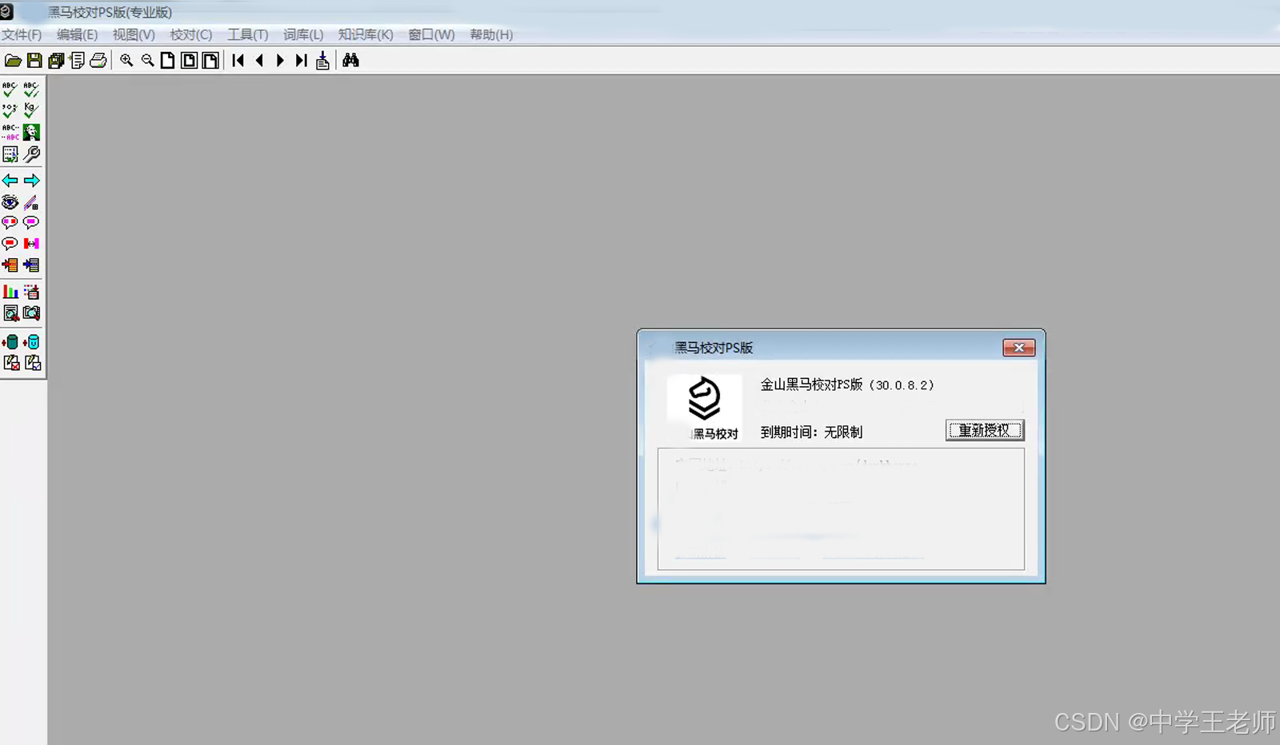The image size is (1280, 745).
Task: Go to the first page
Action: tap(238, 61)
